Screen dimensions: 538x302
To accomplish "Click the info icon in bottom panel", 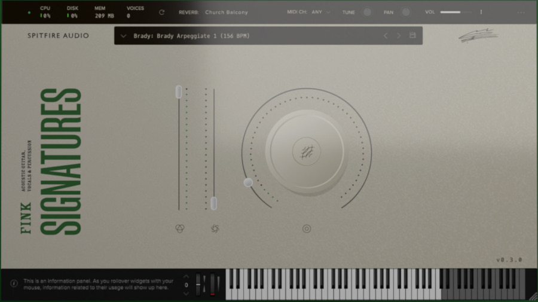I will point(14,283).
